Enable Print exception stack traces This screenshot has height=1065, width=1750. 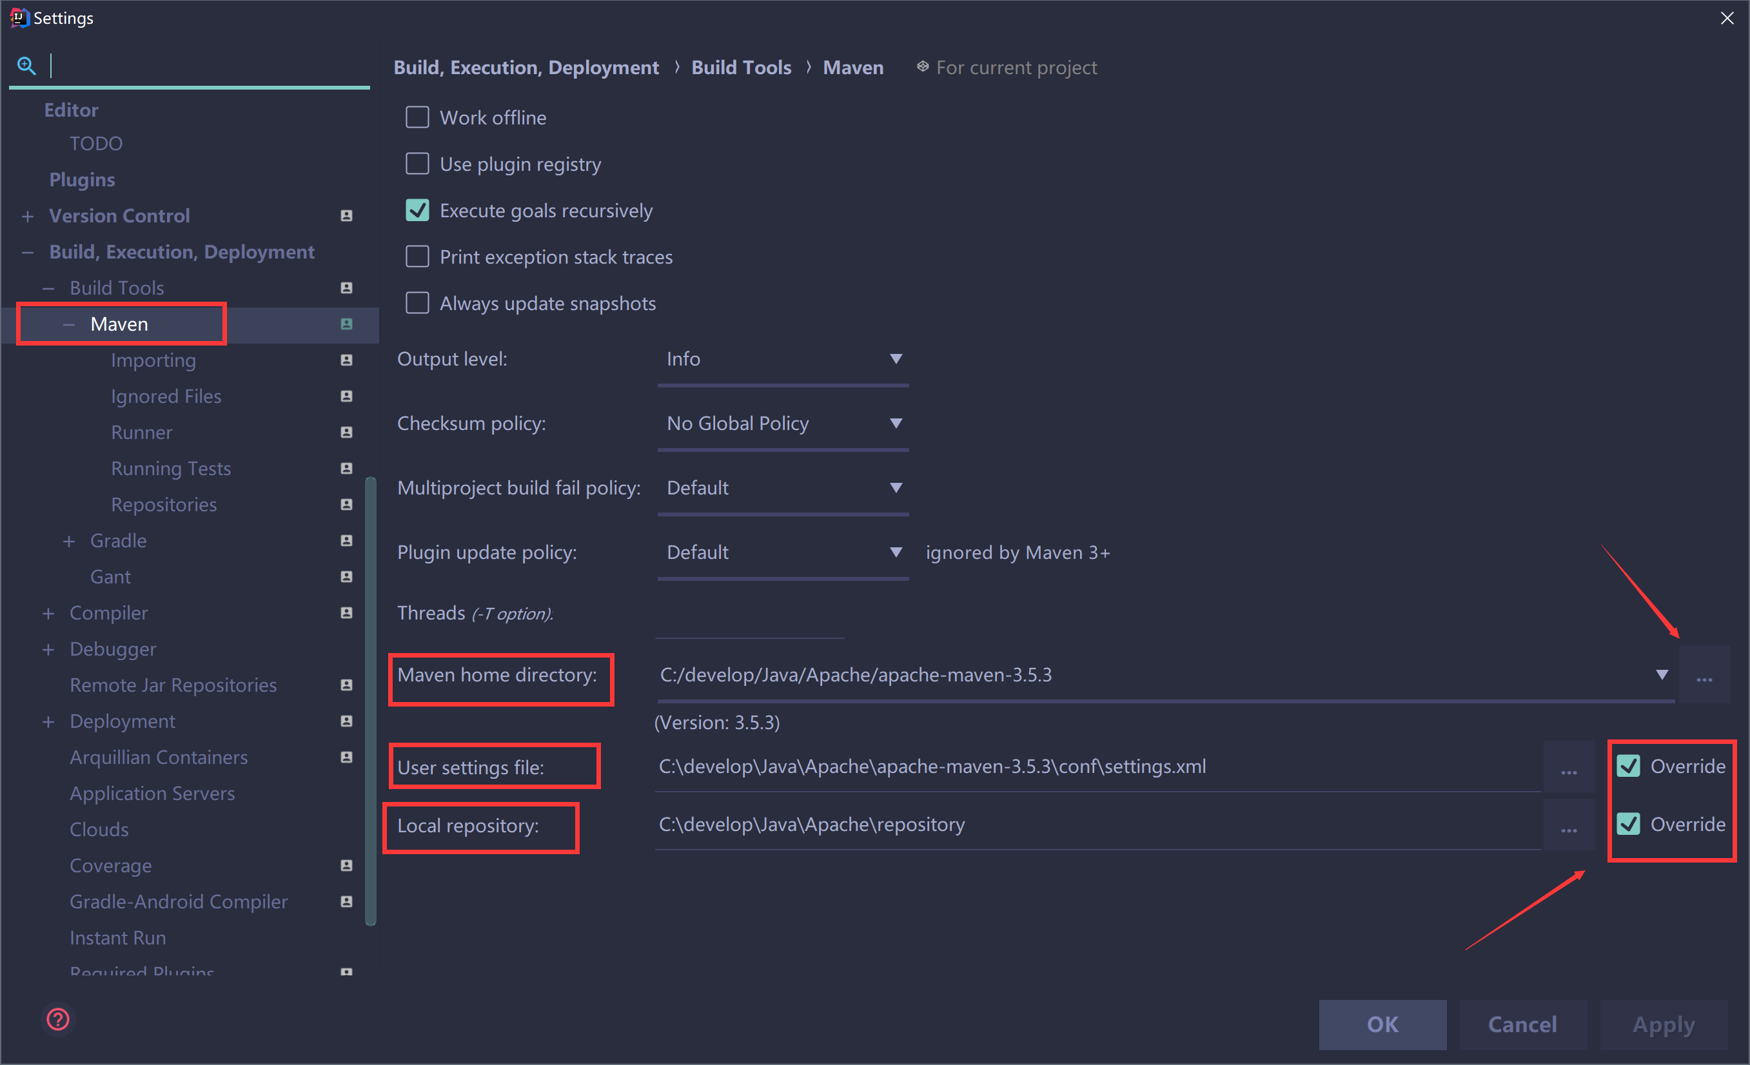click(x=418, y=257)
